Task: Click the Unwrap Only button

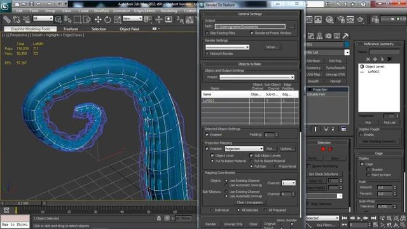Action: pos(233,224)
